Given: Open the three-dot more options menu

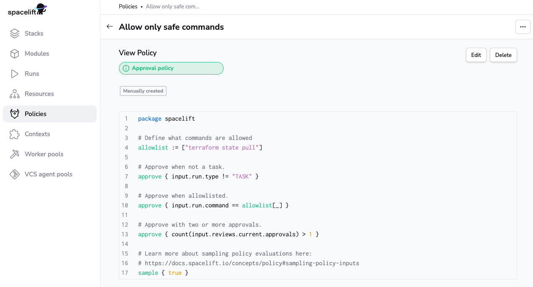Looking at the screenshot, I should coord(523,27).
